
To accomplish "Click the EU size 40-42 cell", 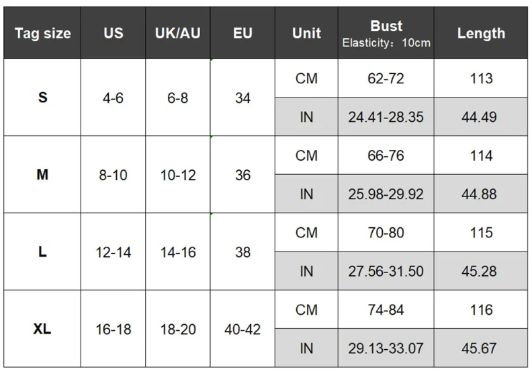I will click(242, 330).
